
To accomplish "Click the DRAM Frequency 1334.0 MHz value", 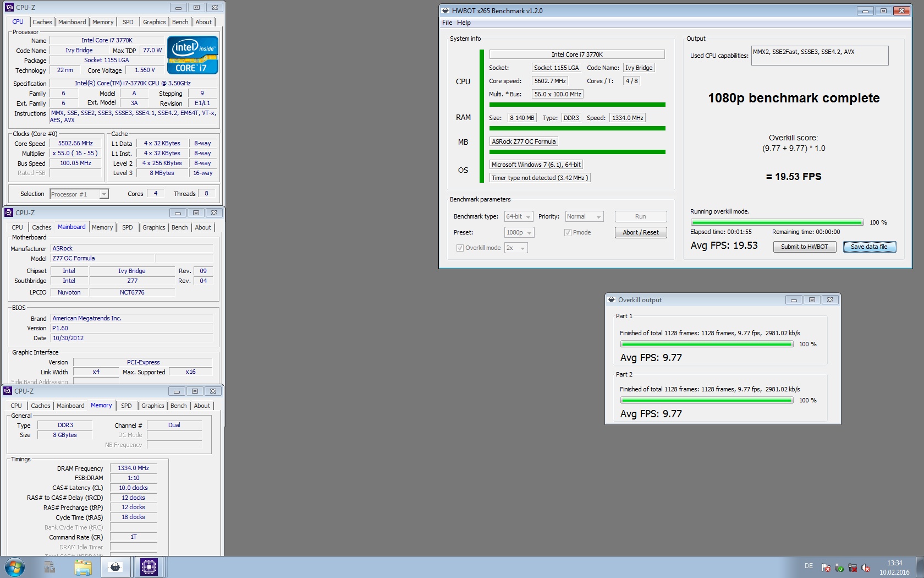I will (134, 468).
